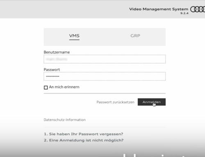The height and width of the screenshot is (157, 205).
Task: Click the Anmelden button
Action: [152, 102]
